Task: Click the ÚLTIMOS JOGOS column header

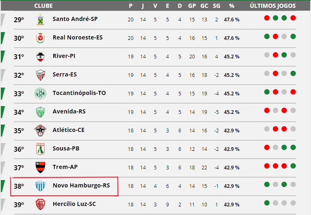Action: [273, 6]
